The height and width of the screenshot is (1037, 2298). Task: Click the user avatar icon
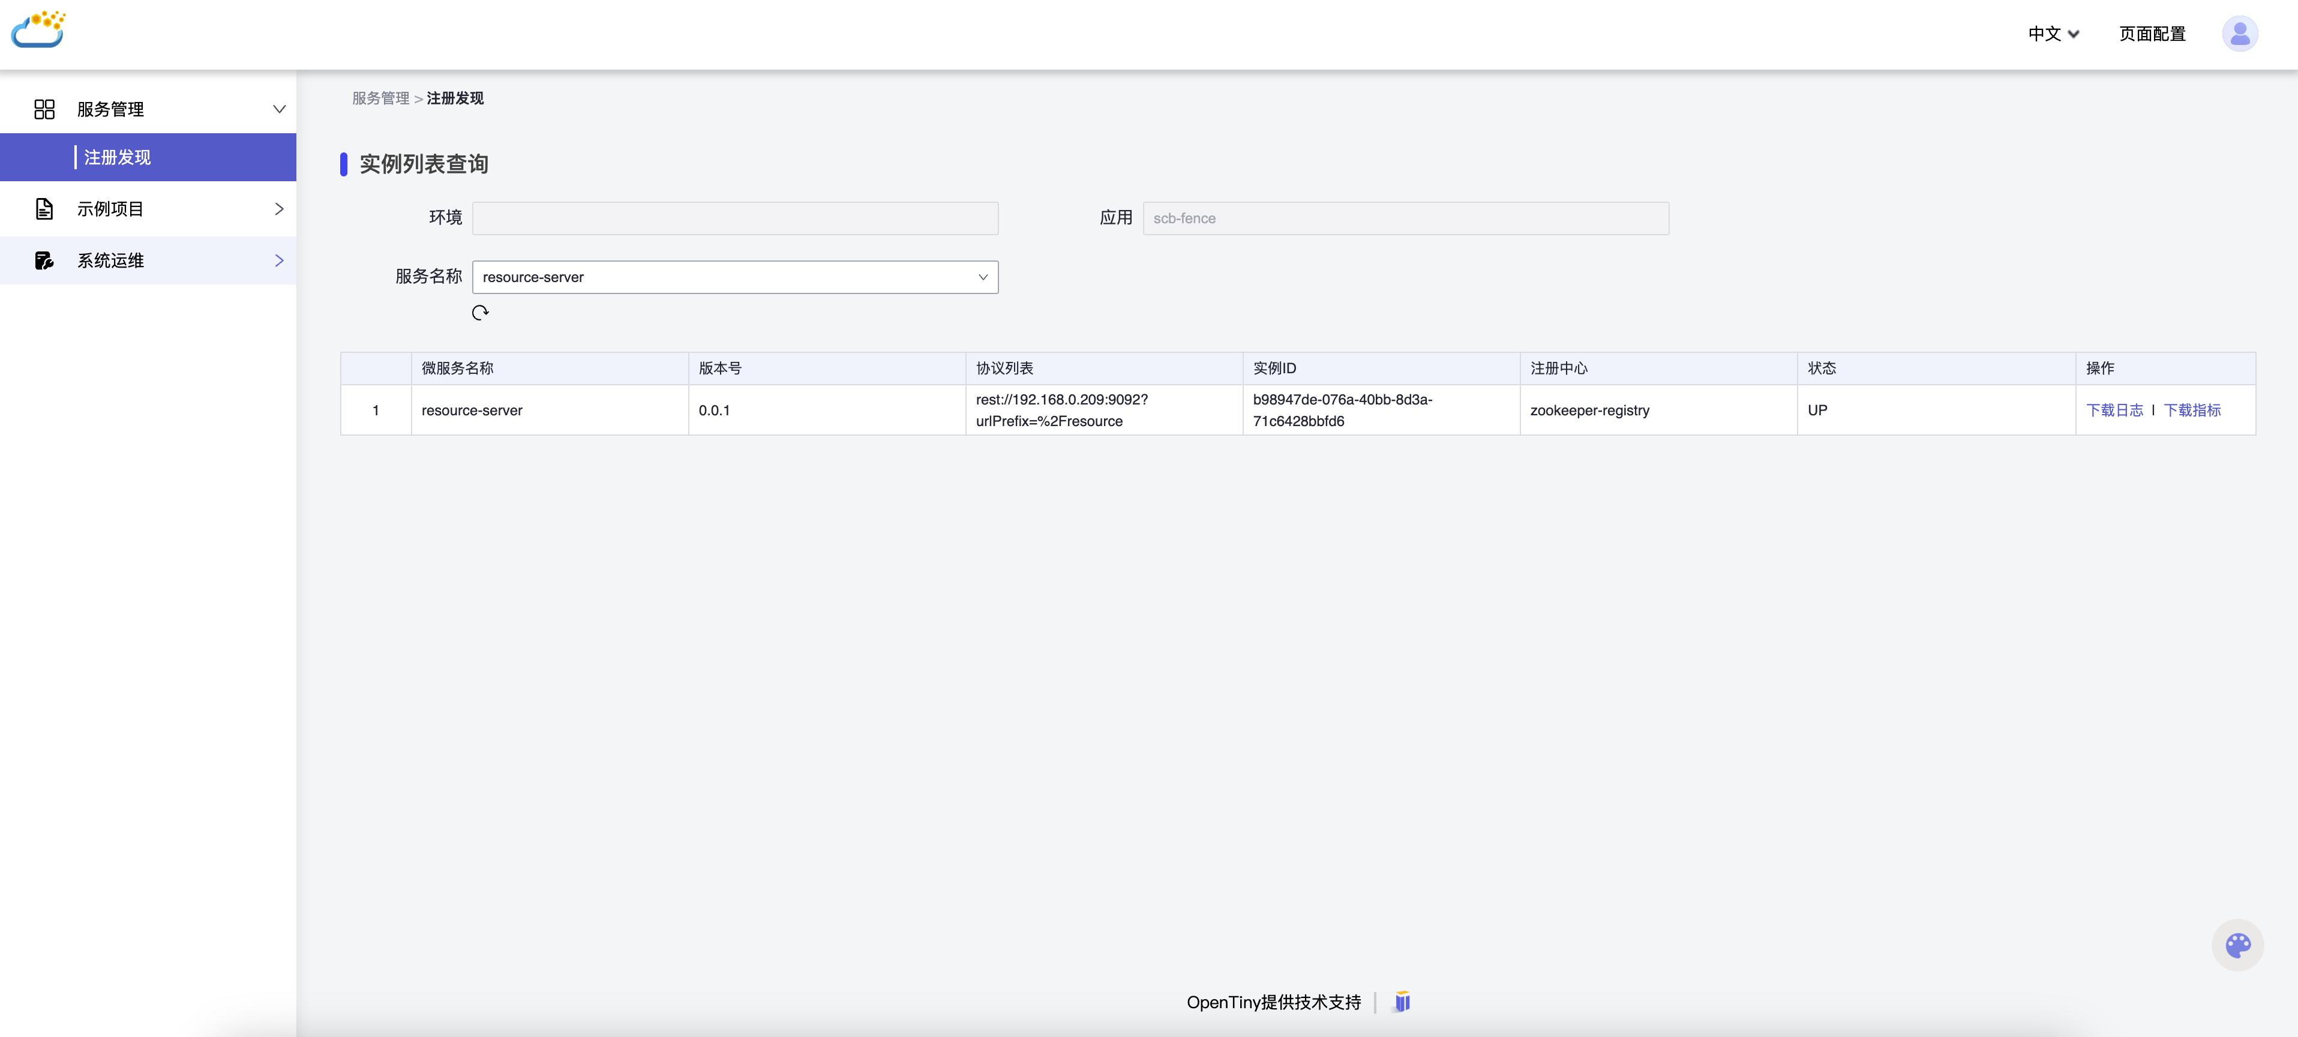2239,34
